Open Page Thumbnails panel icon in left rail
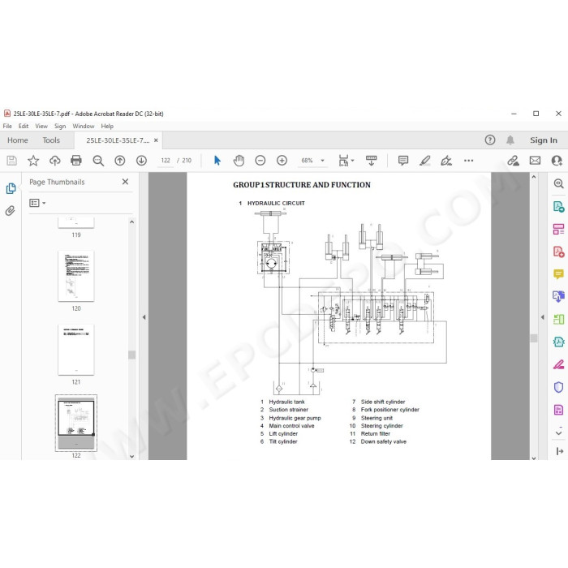This screenshot has height=568, width=568. tap(11, 188)
